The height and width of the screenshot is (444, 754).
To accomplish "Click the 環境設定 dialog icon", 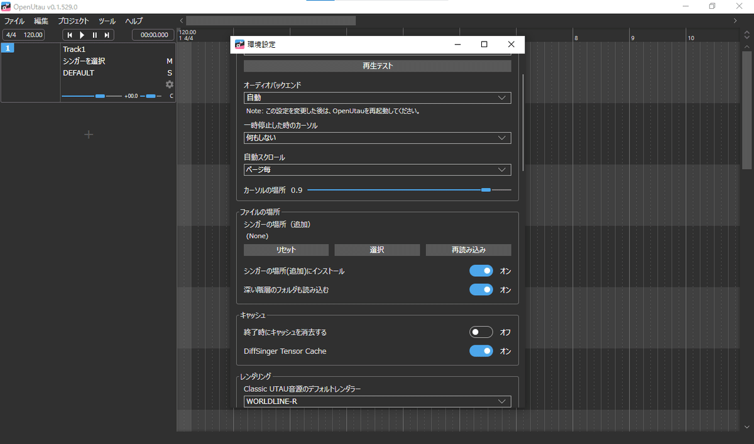I will 239,45.
